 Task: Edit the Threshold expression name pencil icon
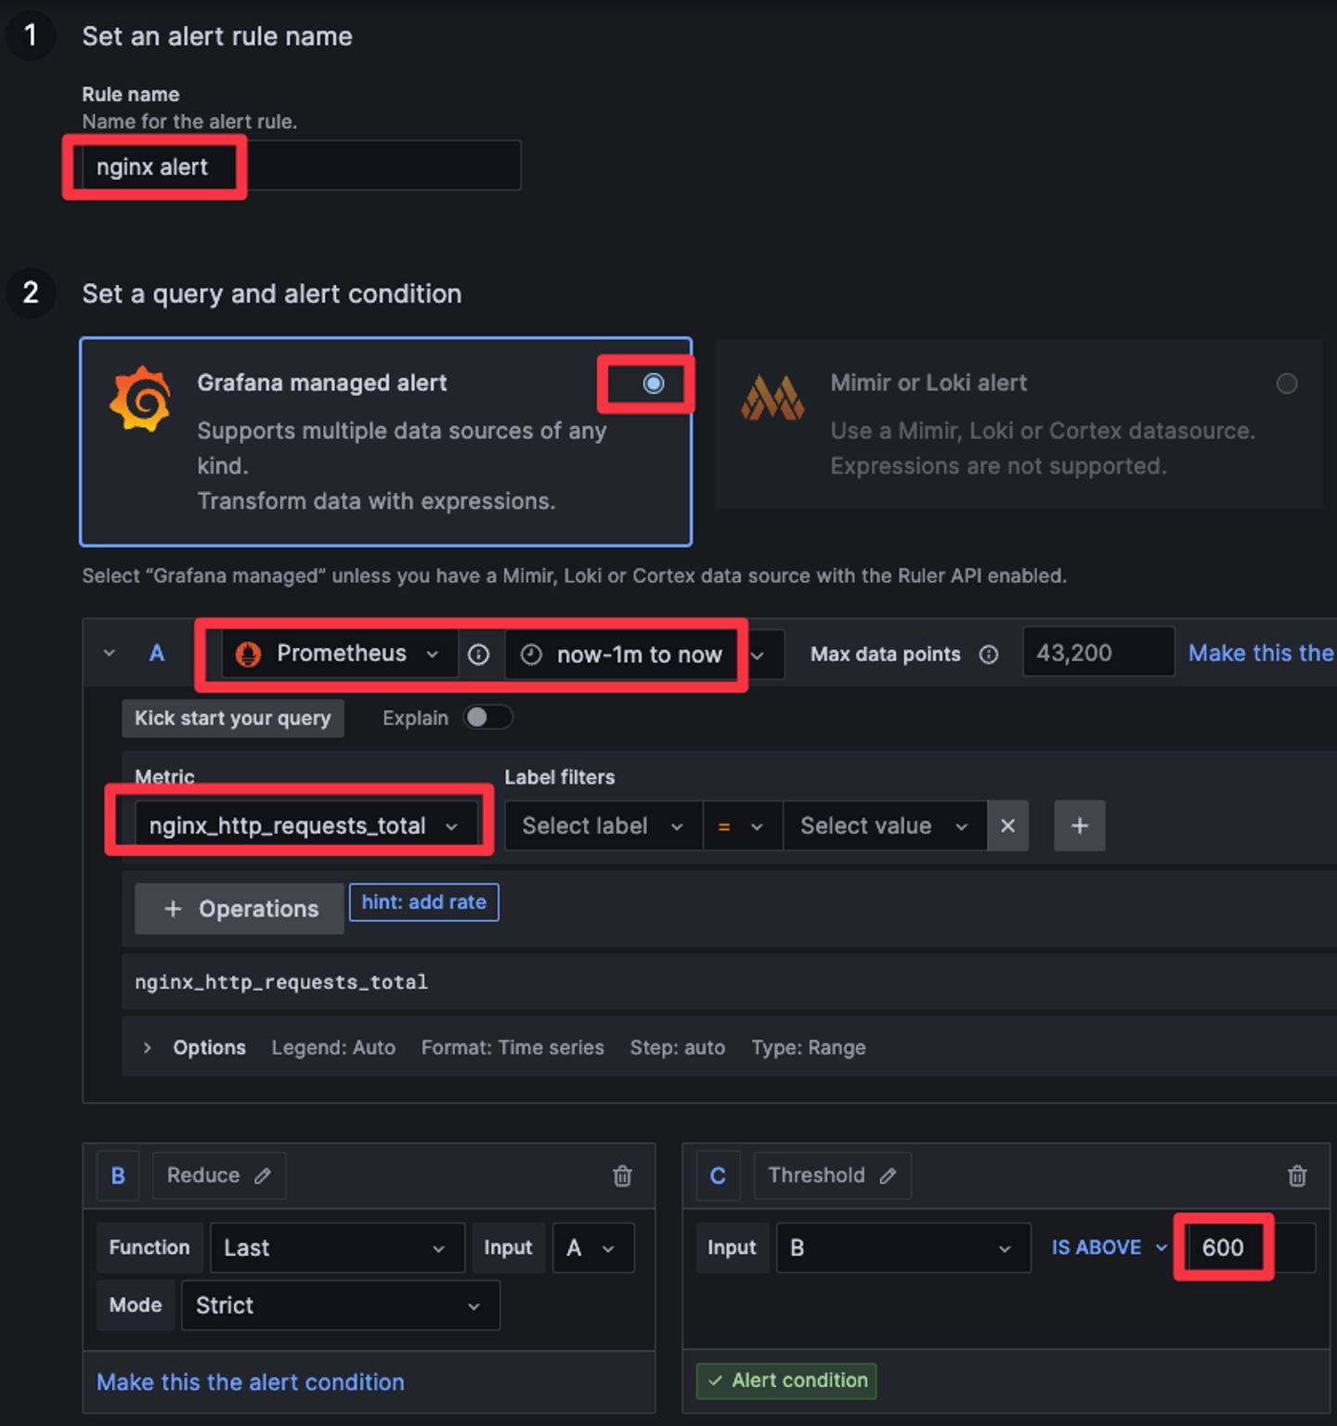point(889,1176)
